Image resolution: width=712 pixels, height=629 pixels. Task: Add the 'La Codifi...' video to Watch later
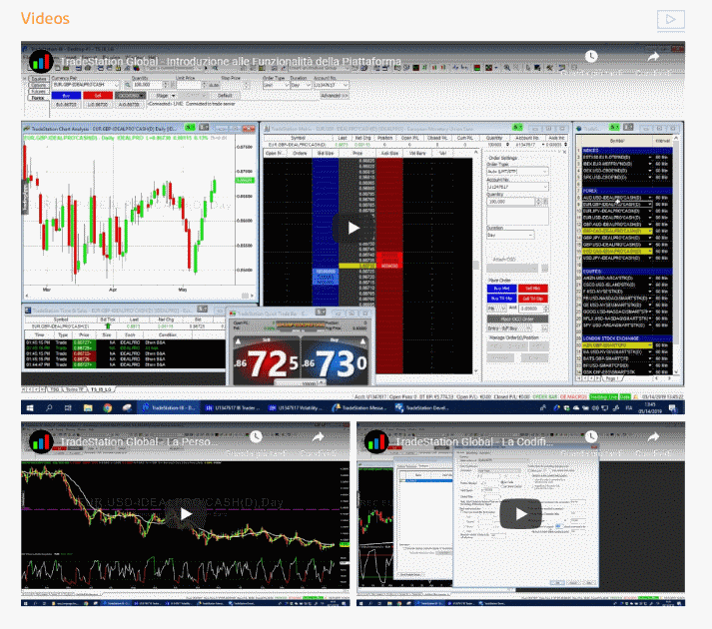point(591,437)
